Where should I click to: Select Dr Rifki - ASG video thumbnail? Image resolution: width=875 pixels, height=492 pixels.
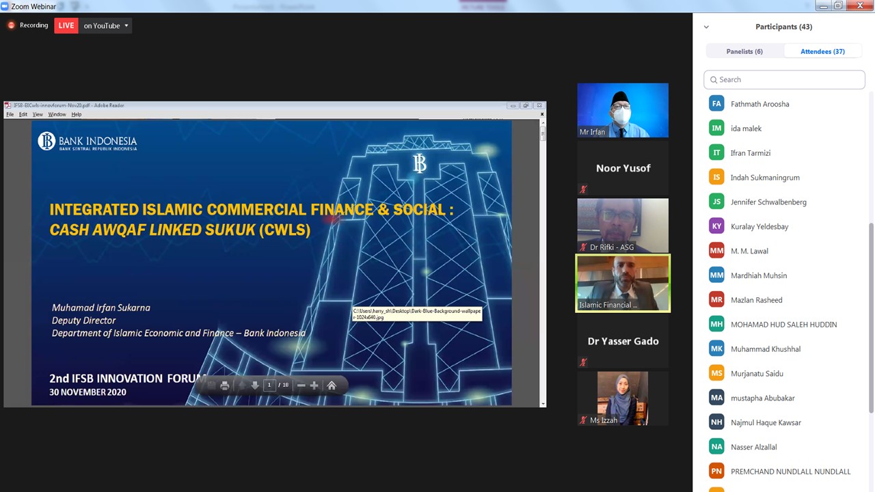(623, 225)
